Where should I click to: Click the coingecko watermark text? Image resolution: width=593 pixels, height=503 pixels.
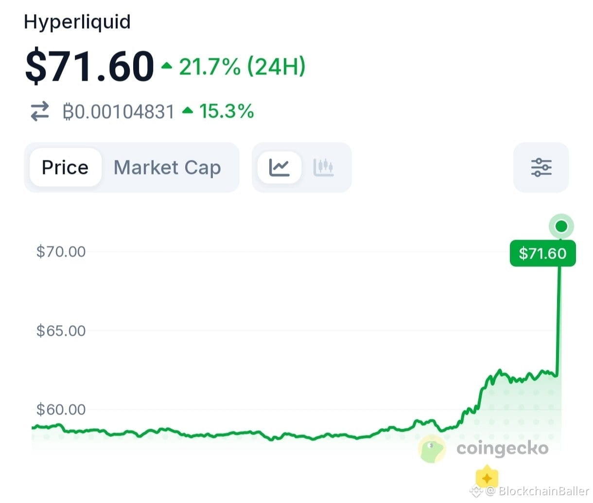tap(503, 448)
